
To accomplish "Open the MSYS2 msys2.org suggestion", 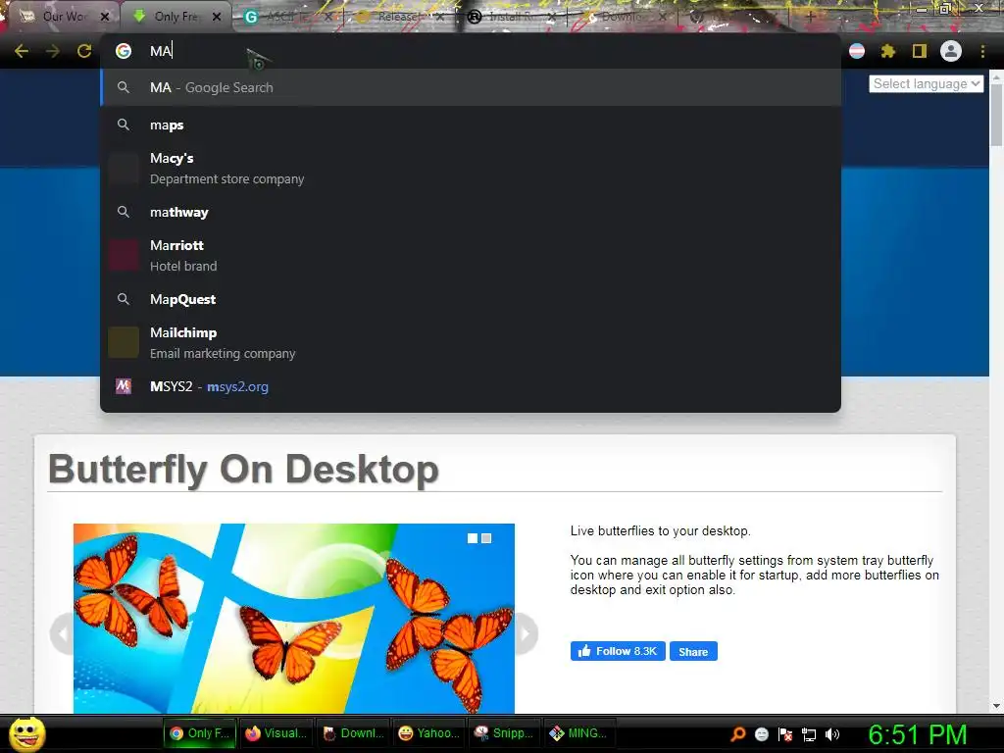I will coord(471,386).
